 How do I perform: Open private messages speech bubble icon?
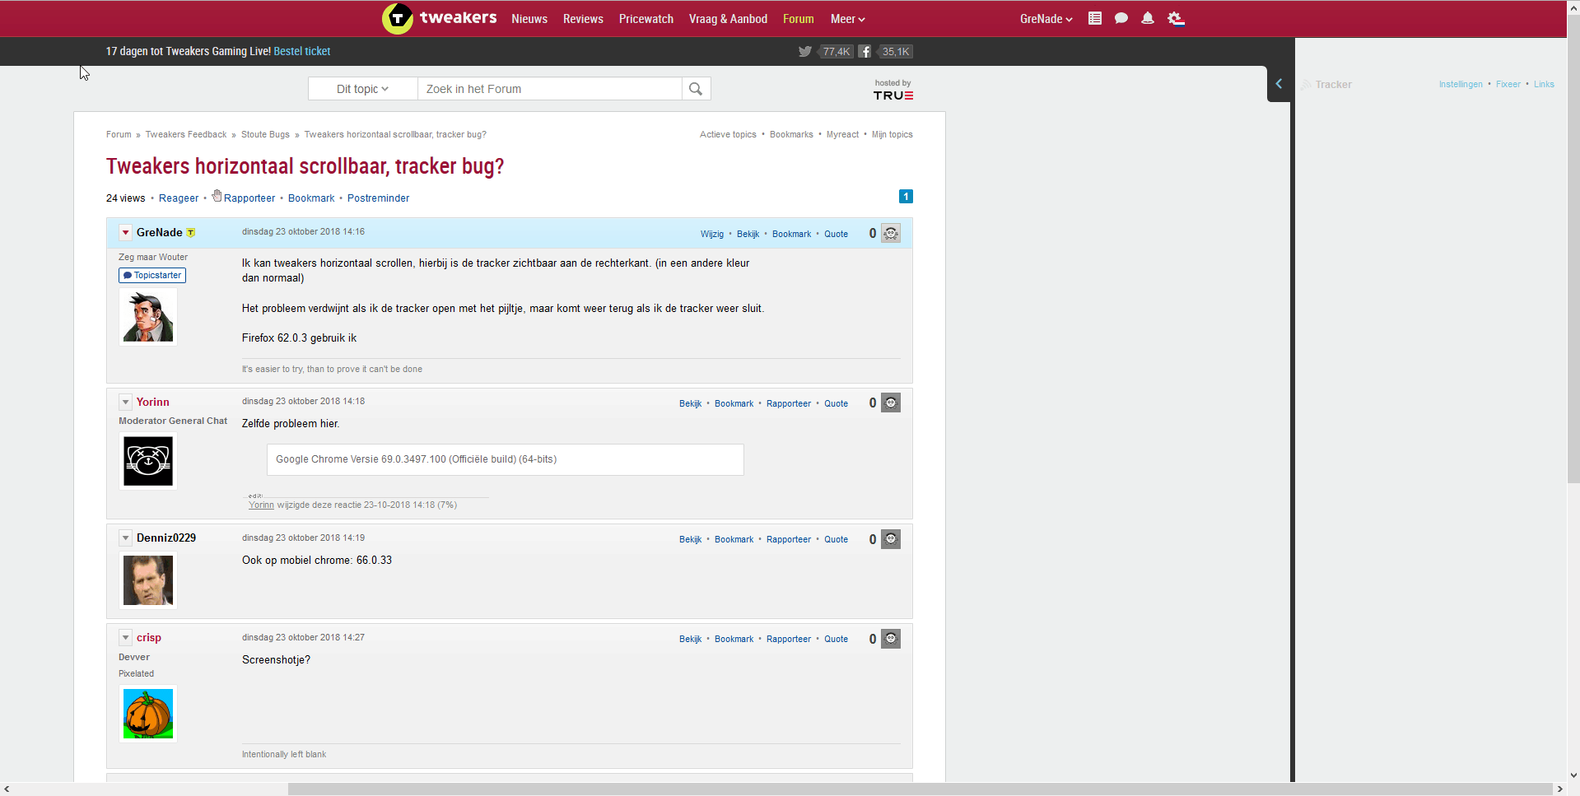(x=1121, y=18)
